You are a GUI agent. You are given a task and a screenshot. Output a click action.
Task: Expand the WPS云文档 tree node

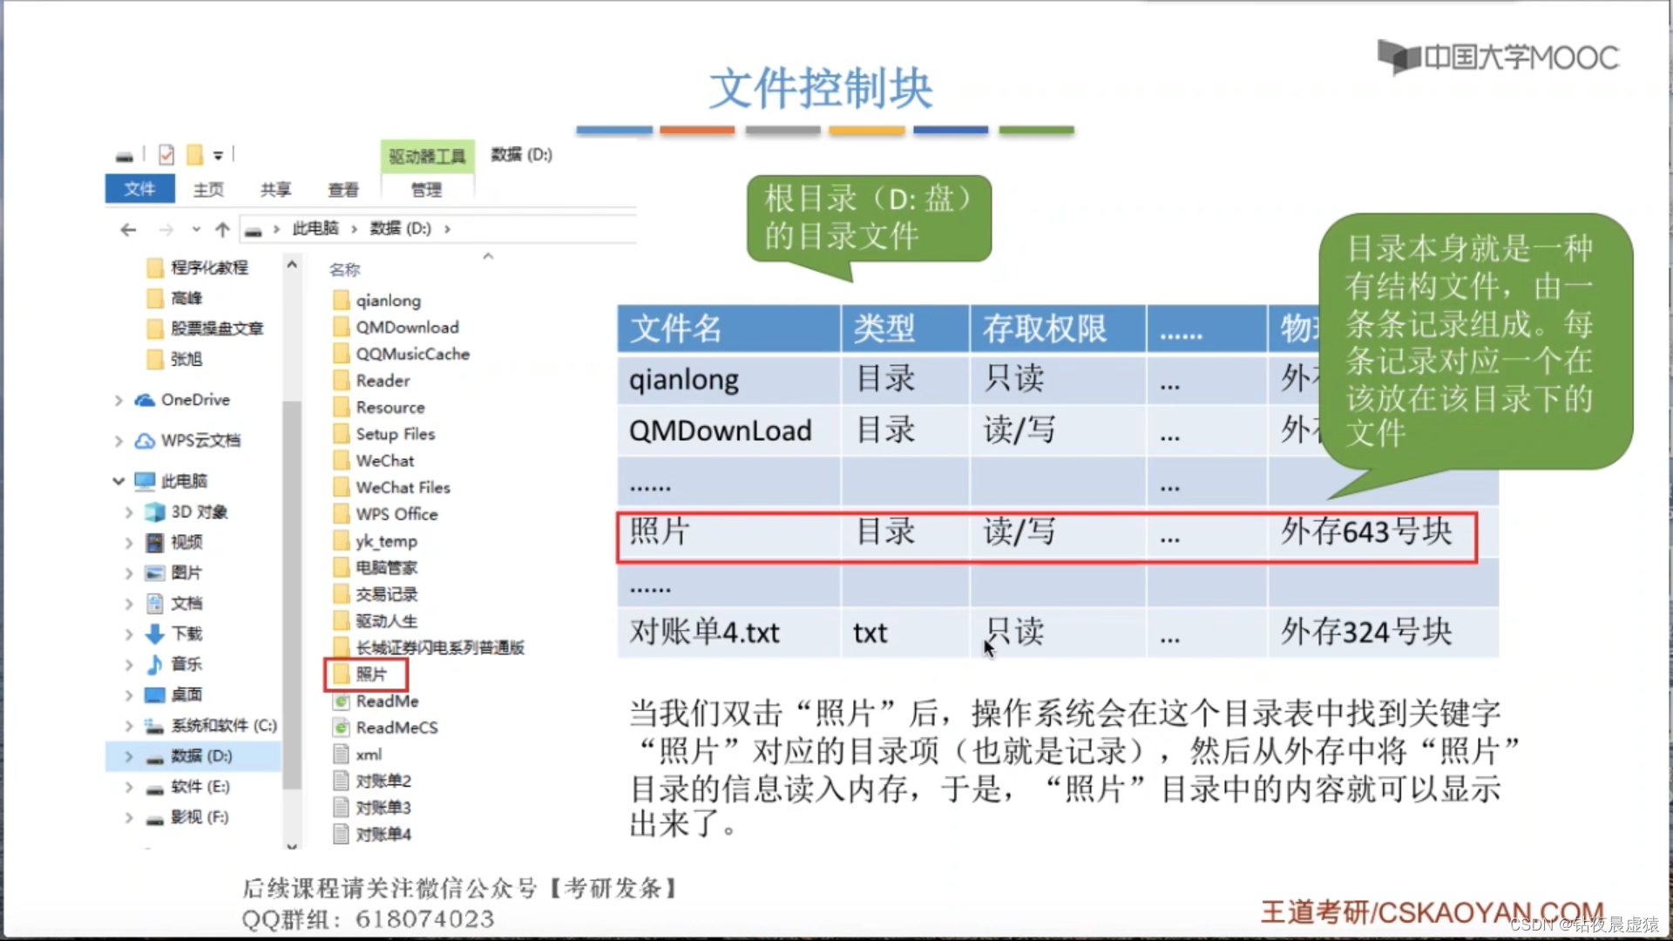(119, 441)
